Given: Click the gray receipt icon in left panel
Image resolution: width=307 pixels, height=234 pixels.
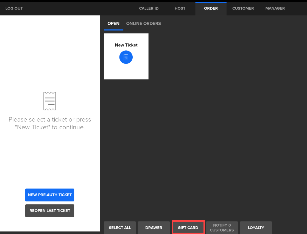Looking at the screenshot, I should click(x=50, y=101).
